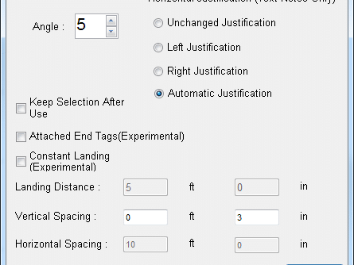Check the Constant Landing (Experimental) box
The width and height of the screenshot is (354, 265).
[21, 161]
